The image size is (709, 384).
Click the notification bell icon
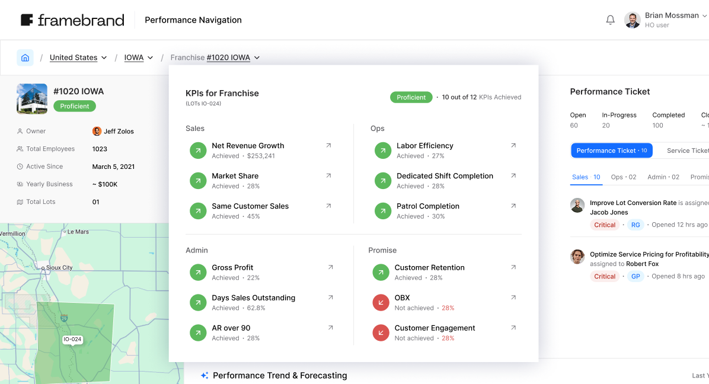click(x=610, y=20)
